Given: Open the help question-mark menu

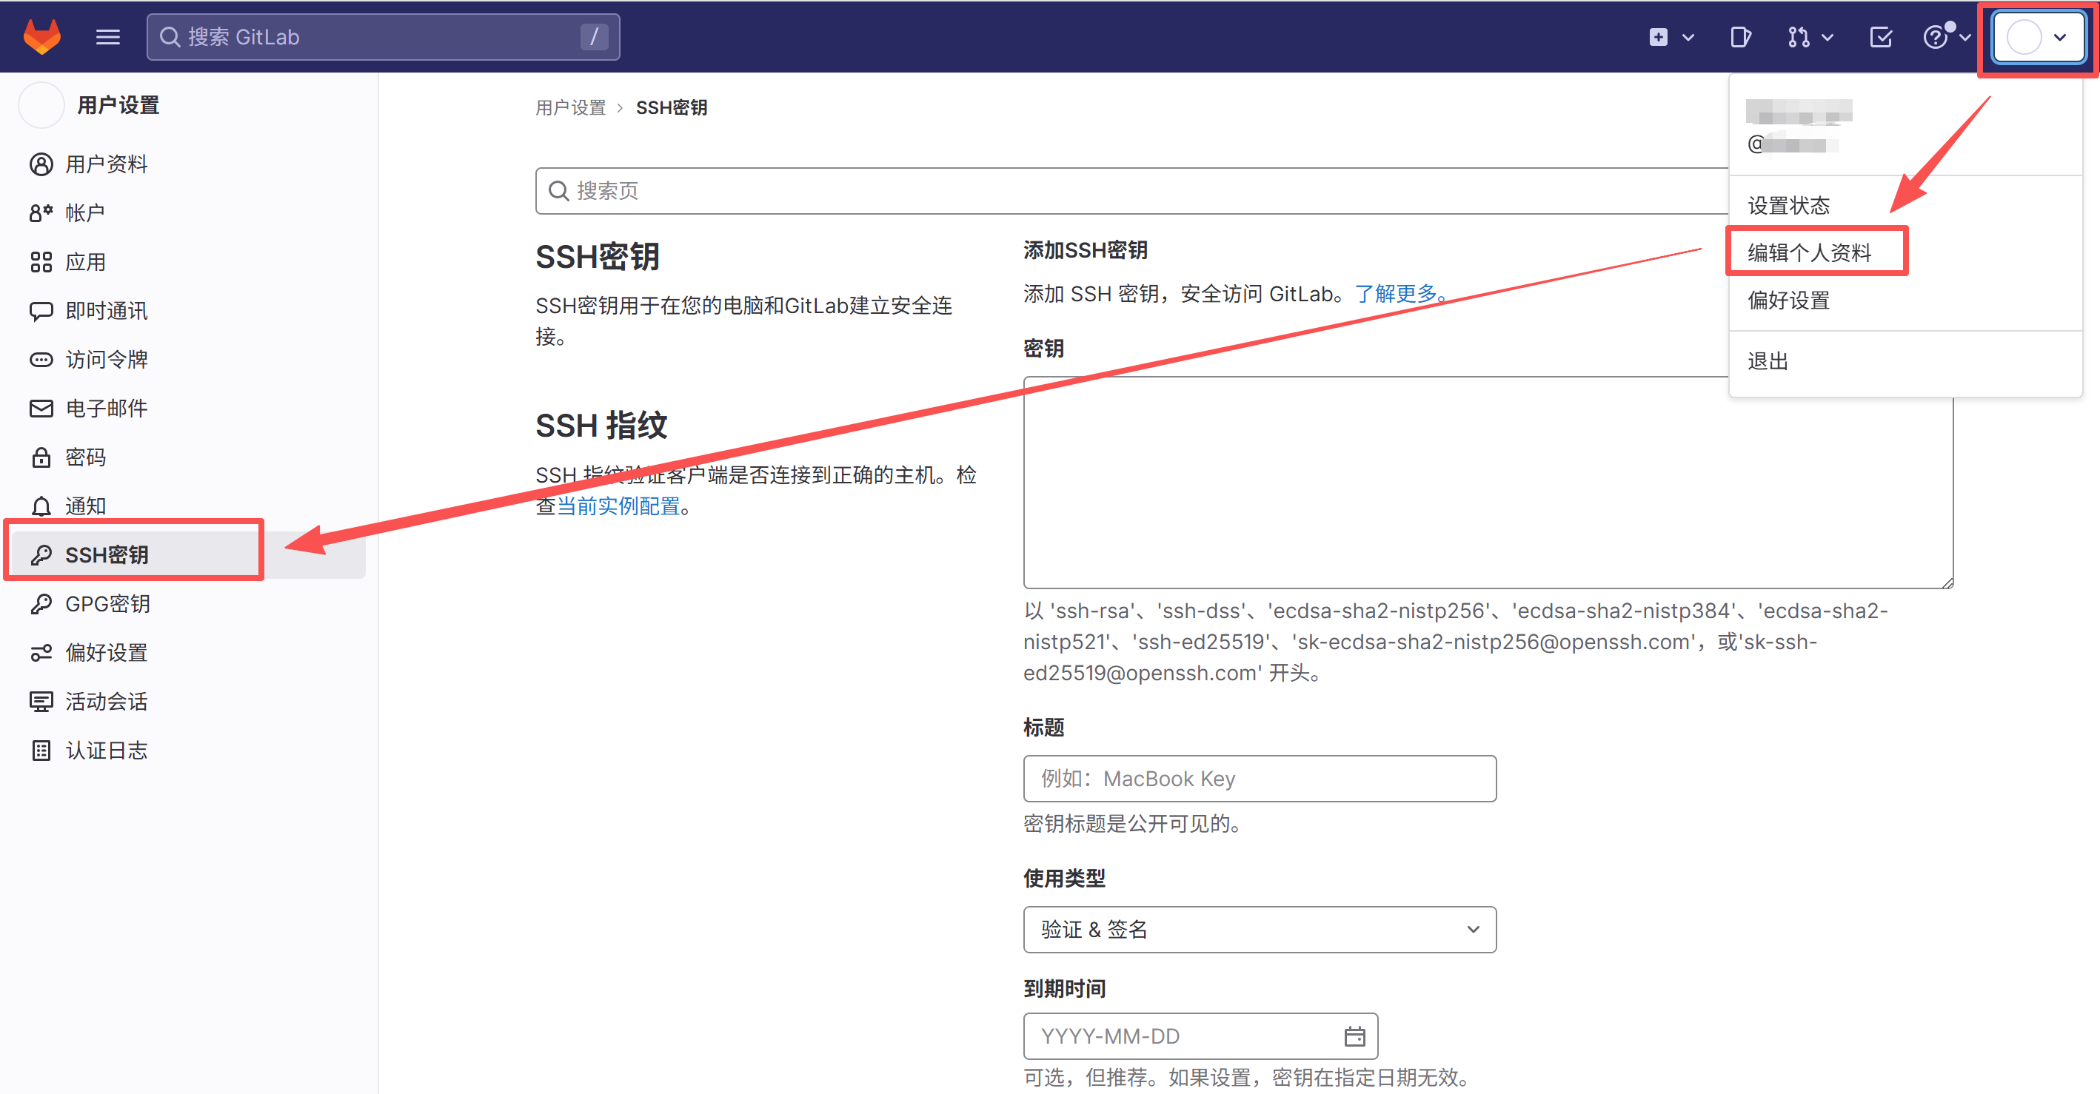Looking at the screenshot, I should (x=1947, y=37).
